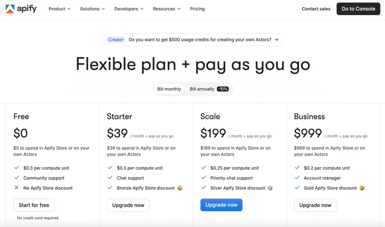Screen dimensions: 385x227
Task: Expand the Developers dropdown menu
Action: [129, 9]
